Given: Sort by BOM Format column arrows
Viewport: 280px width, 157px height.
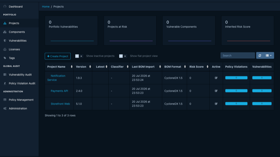Looking at the screenshot, I should click(185, 67).
